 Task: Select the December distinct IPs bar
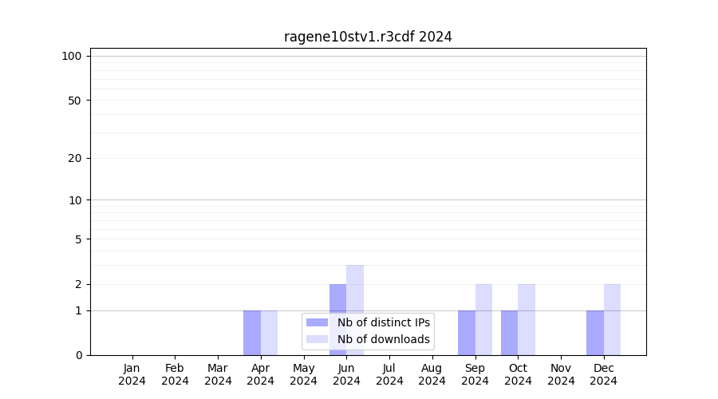tap(595, 332)
